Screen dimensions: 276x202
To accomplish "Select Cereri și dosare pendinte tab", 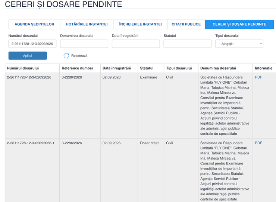I will pyautogui.click(x=239, y=24).
